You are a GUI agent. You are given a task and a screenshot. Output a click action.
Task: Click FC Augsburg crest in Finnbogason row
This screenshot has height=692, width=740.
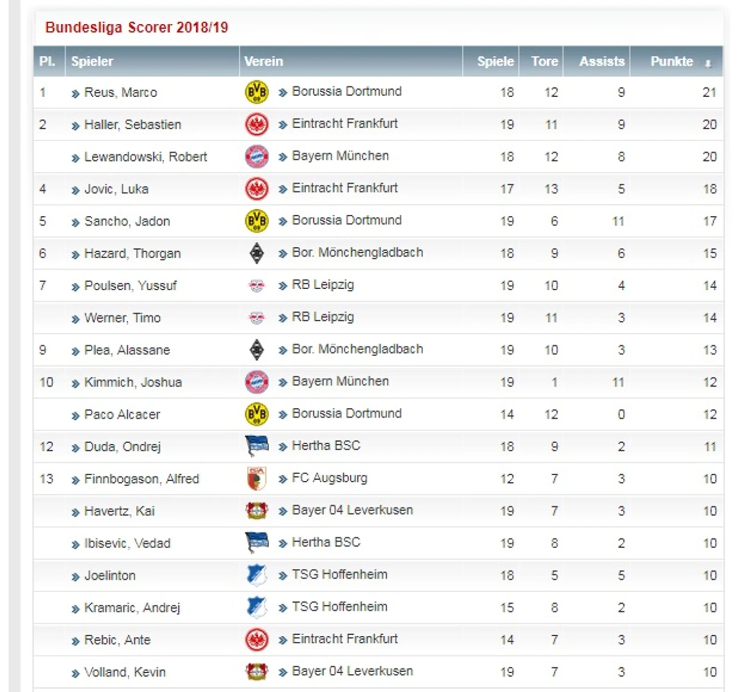[256, 479]
